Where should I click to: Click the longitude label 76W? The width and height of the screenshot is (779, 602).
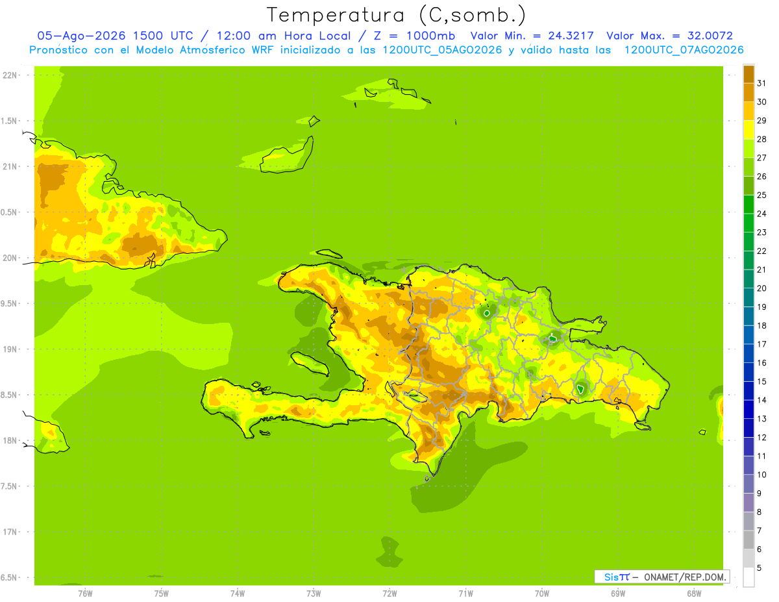coord(85,593)
